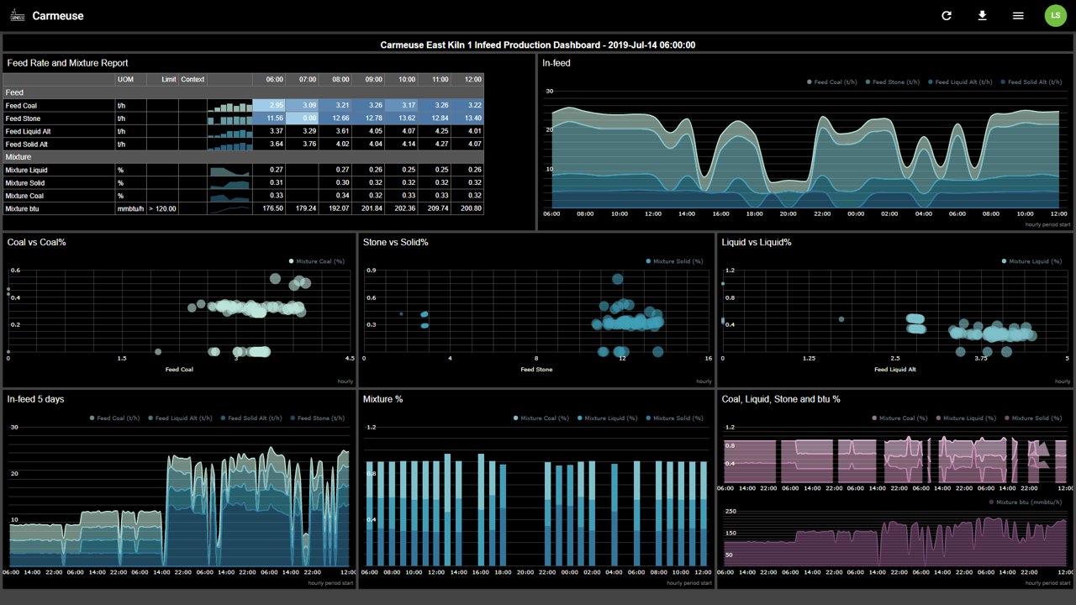The width and height of the screenshot is (1076, 605).
Task: Click the Feed Stone sparkline in the Context column
Action: (229, 118)
